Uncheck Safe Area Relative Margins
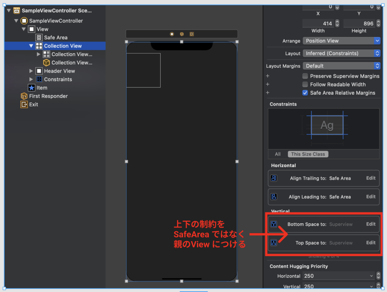Screen dimensions: 387x292 tap(305, 93)
